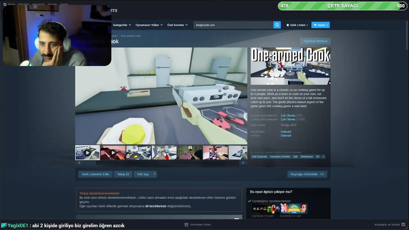
Task: Select the sixth screenshot thumbnail with checkered floor
Action: click(x=215, y=152)
